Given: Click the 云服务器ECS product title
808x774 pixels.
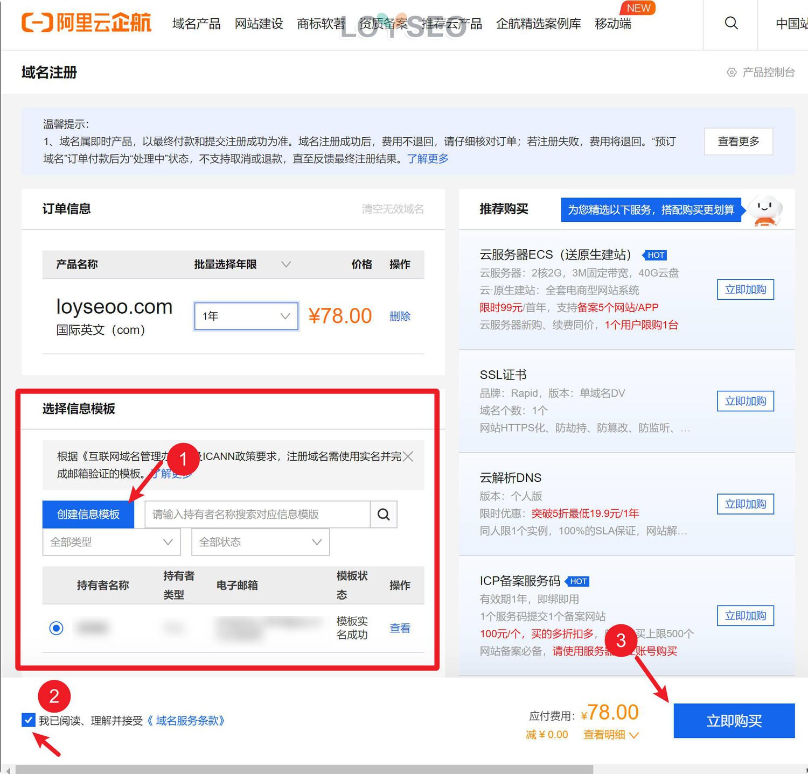Looking at the screenshot, I should coord(555,255).
